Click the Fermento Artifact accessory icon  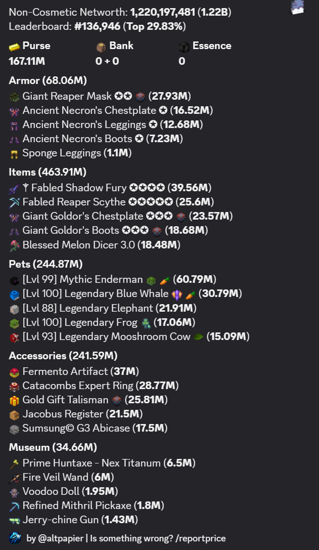point(14,372)
